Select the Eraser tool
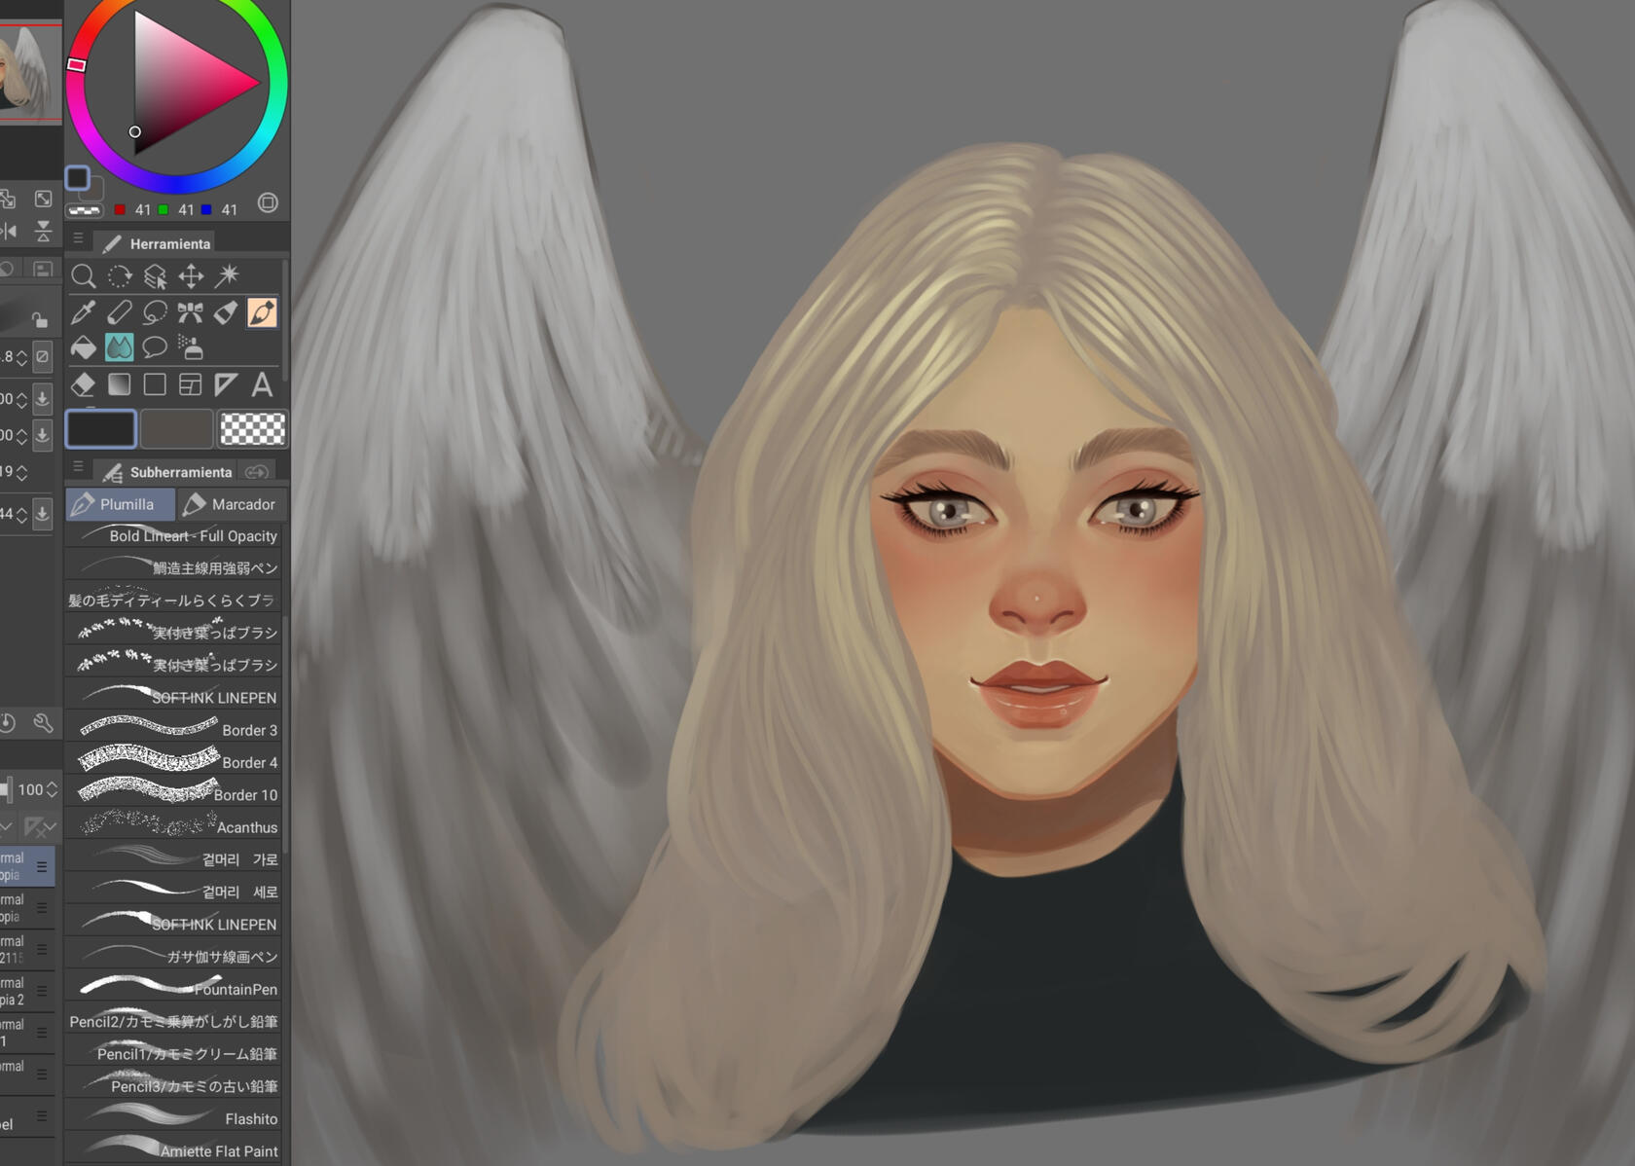The image size is (1635, 1166). click(84, 384)
